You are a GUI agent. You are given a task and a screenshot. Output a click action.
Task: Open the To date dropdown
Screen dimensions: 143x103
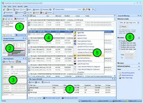click(135, 58)
